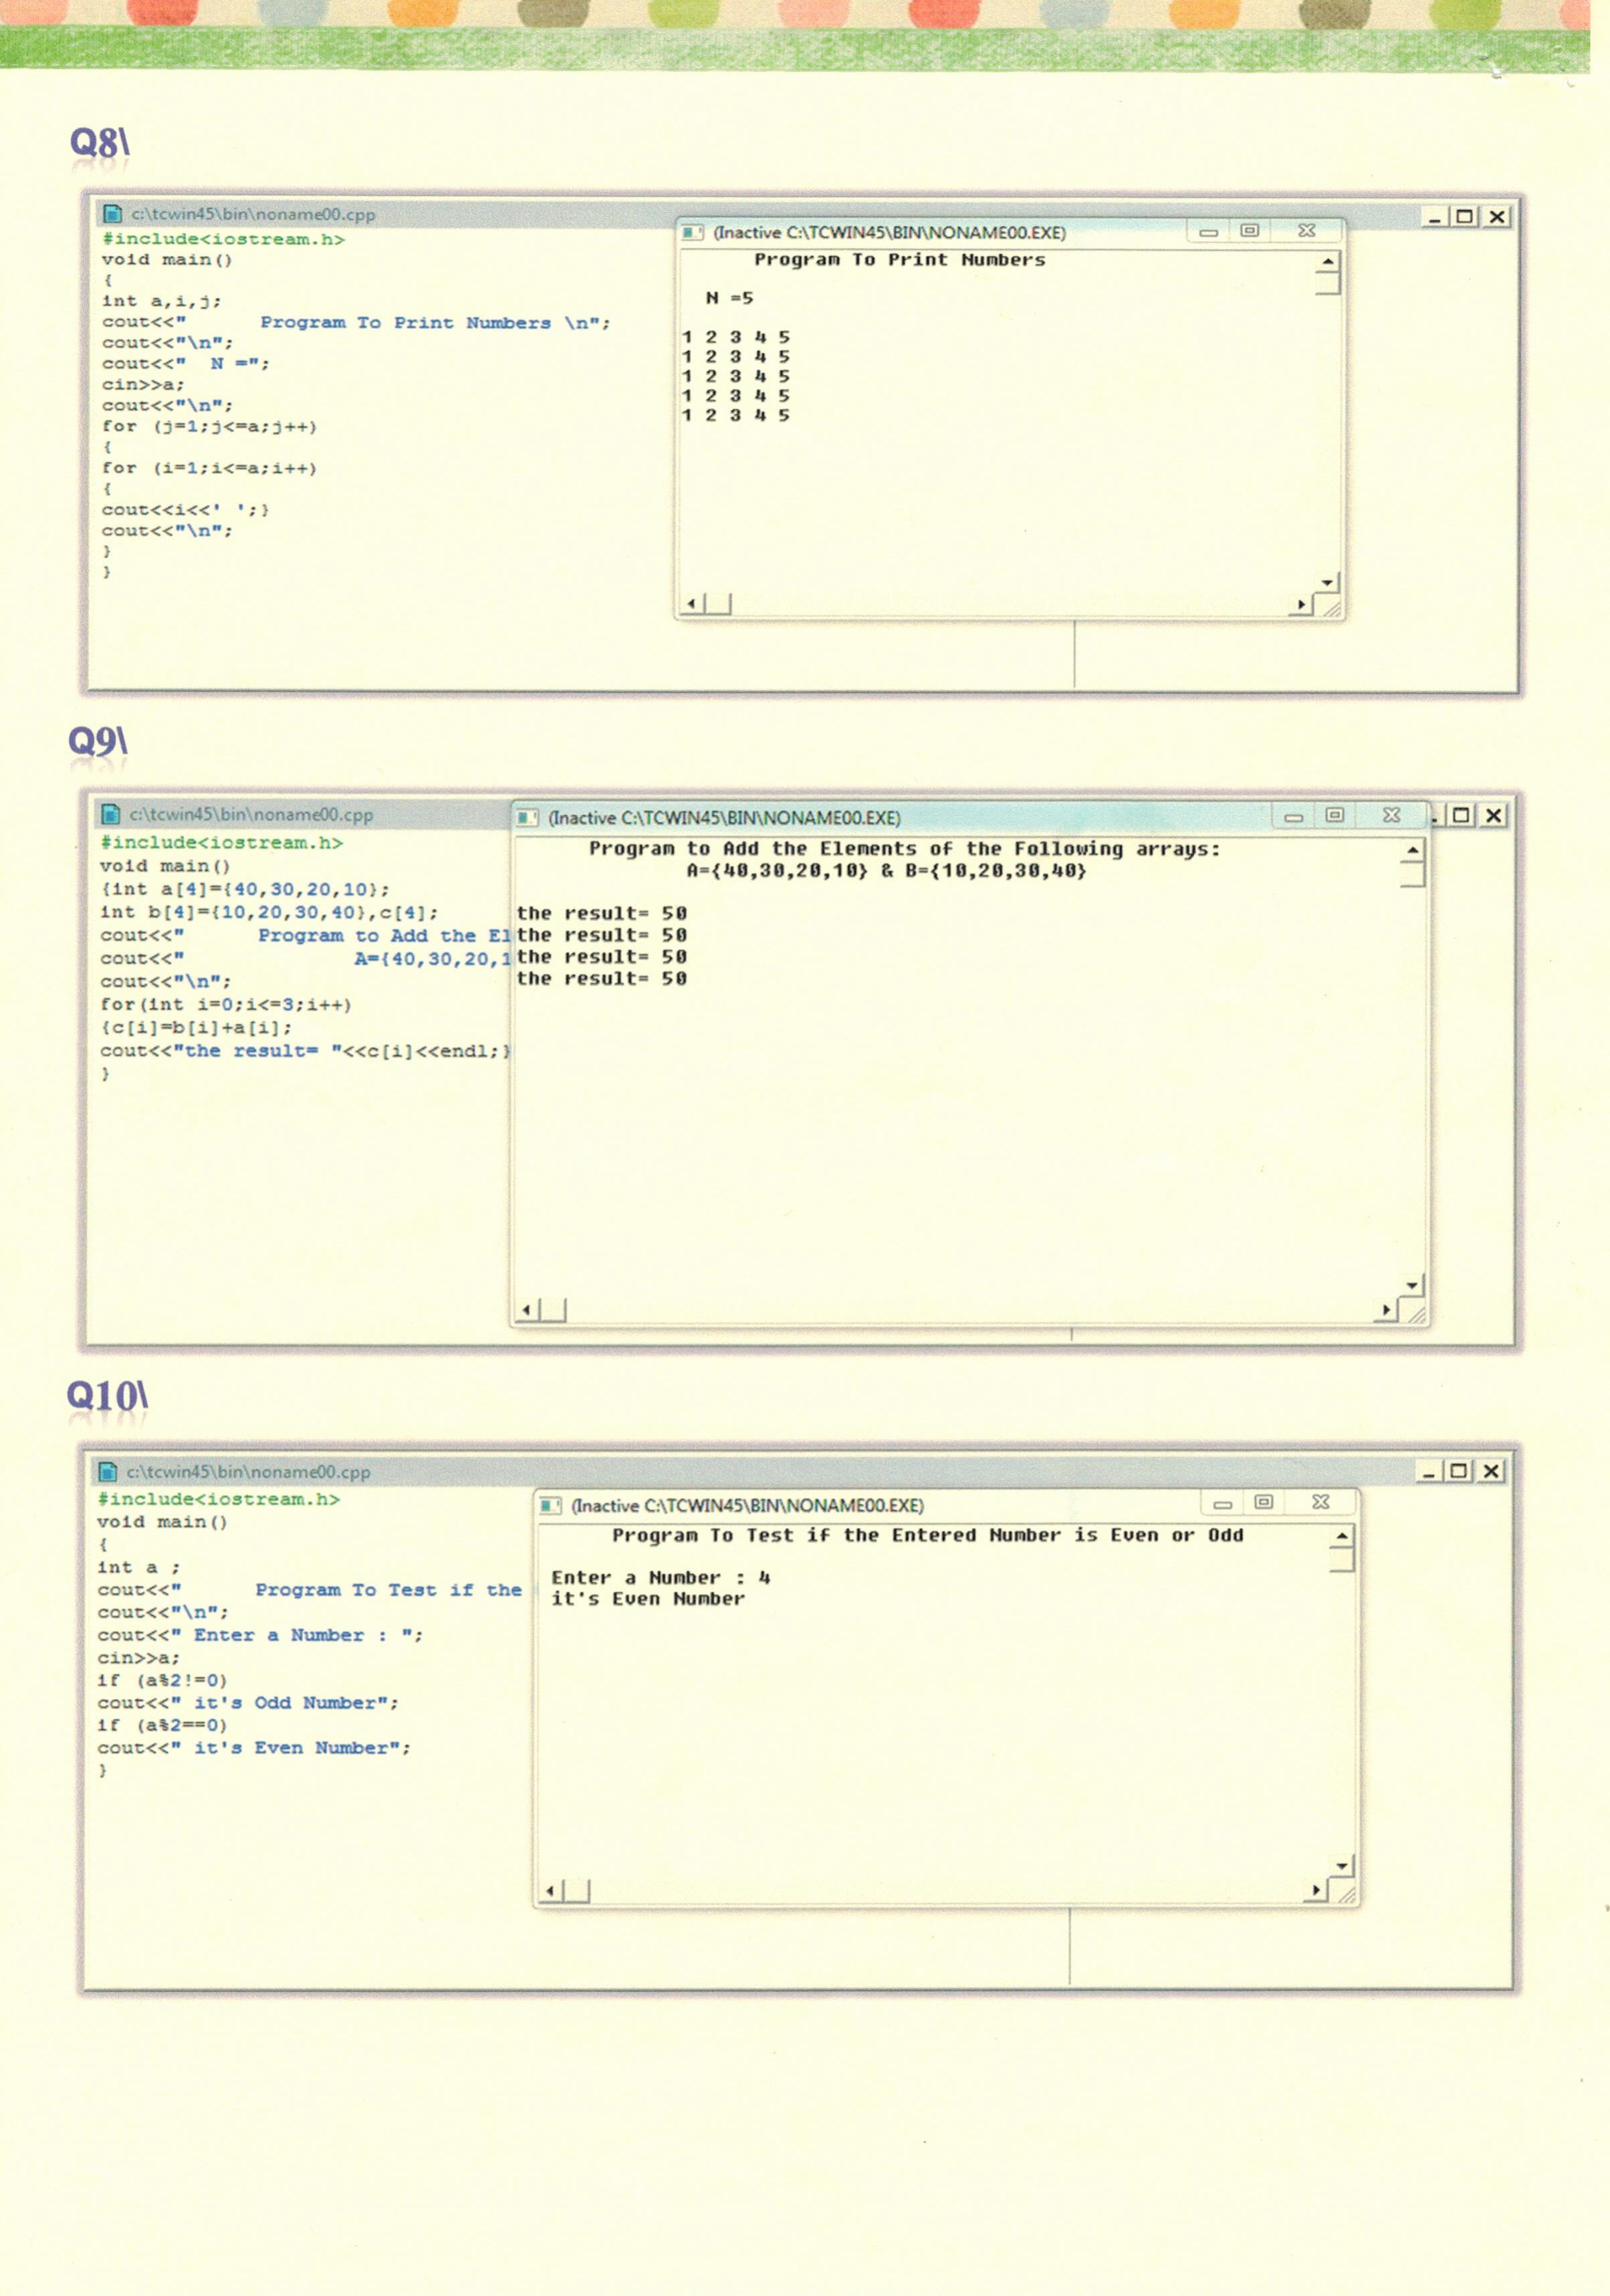
Task: Minimize the Q8 NONAME00.EXE output window
Action: click(x=1209, y=232)
